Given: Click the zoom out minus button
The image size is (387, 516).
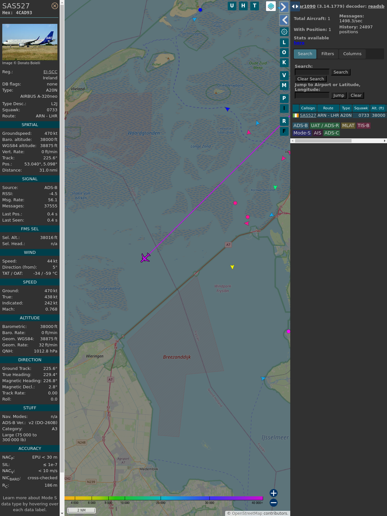Looking at the screenshot, I should point(273,502).
